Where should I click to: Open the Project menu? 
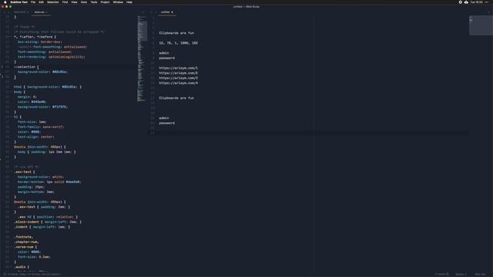tap(105, 2)
